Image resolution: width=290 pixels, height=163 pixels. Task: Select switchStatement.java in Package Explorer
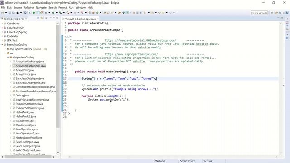click(28, 150)
